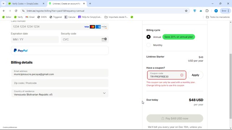Click the last SimplyCodes bookmark icon

click(132, 17)
